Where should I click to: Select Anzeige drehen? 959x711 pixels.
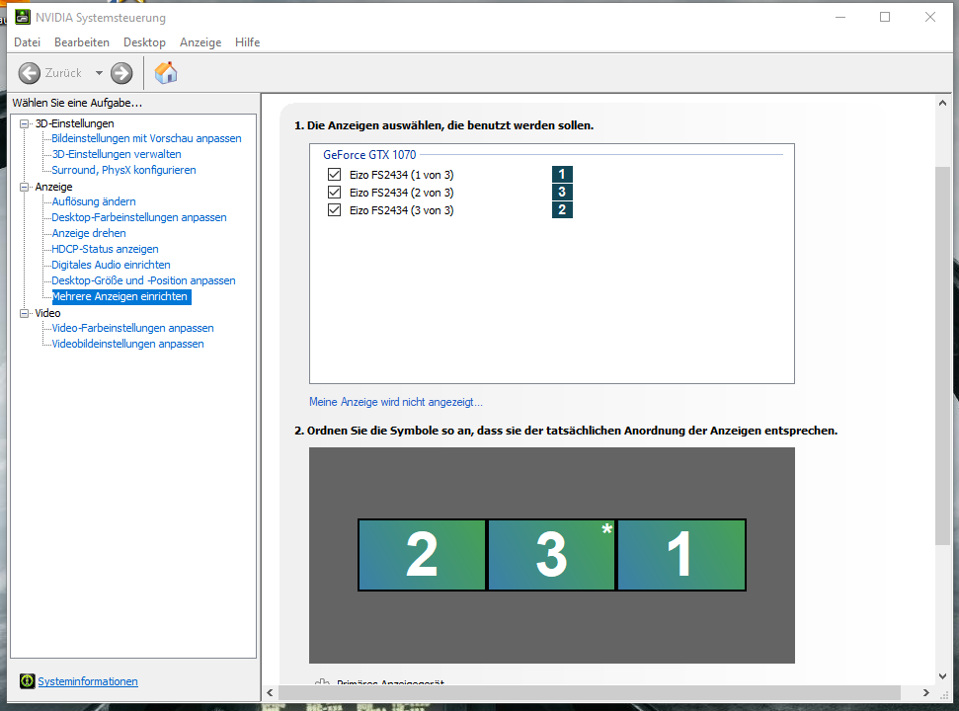89,233
